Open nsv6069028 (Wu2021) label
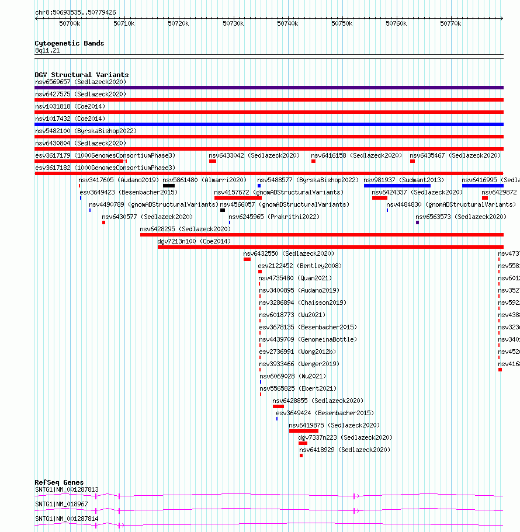 [x=293, y=375]
